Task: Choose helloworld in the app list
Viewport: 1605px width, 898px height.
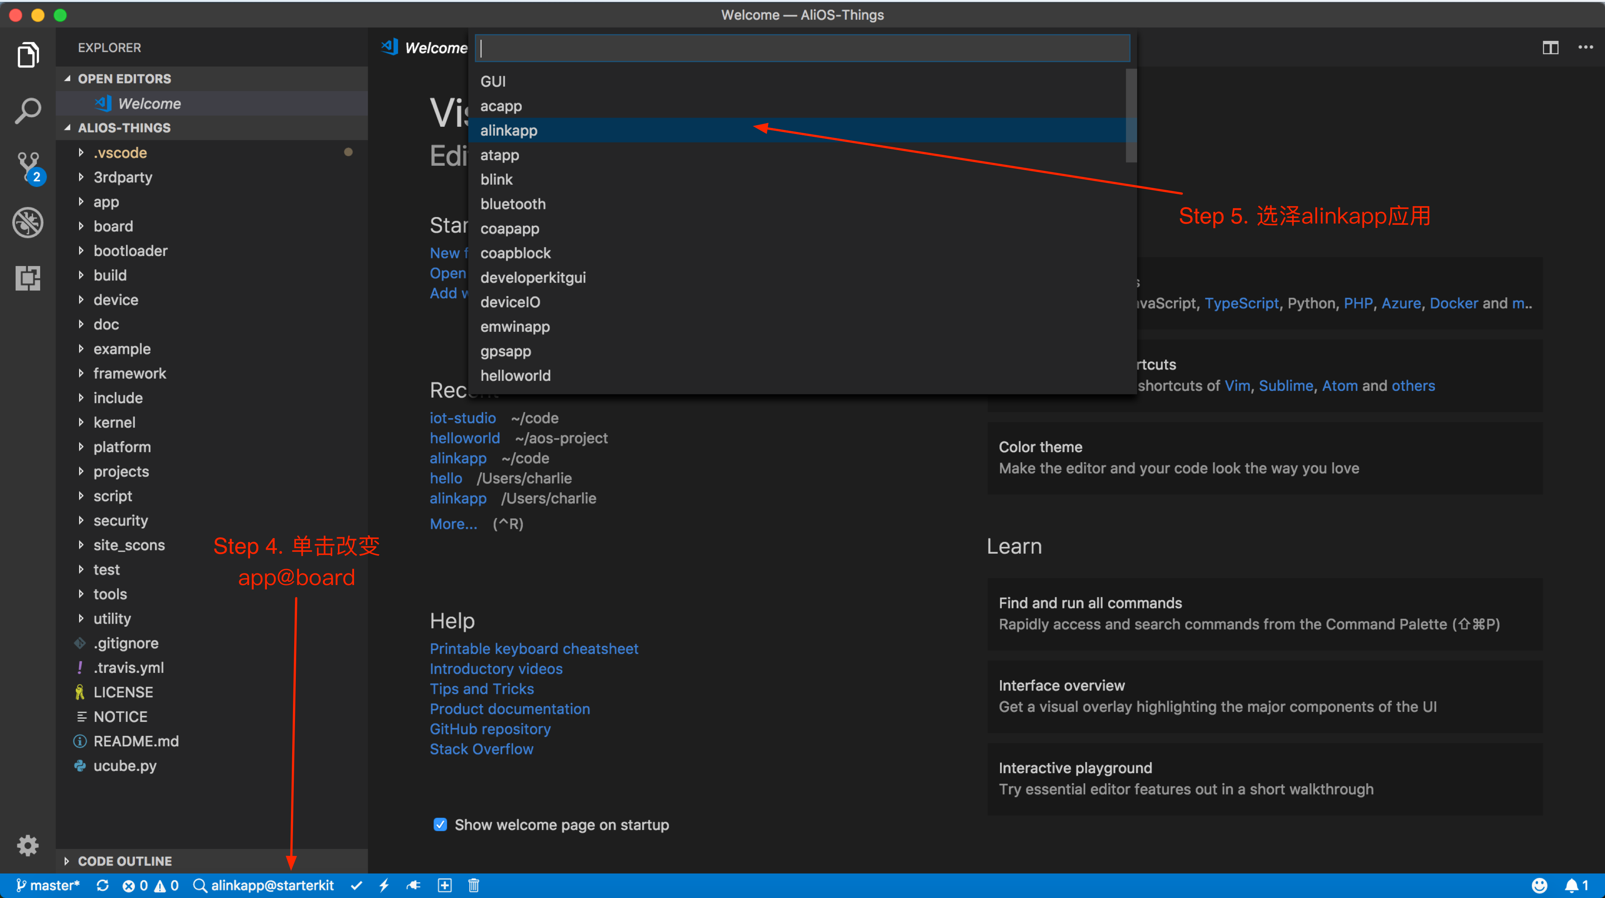Action: click(x=515, y=376)
